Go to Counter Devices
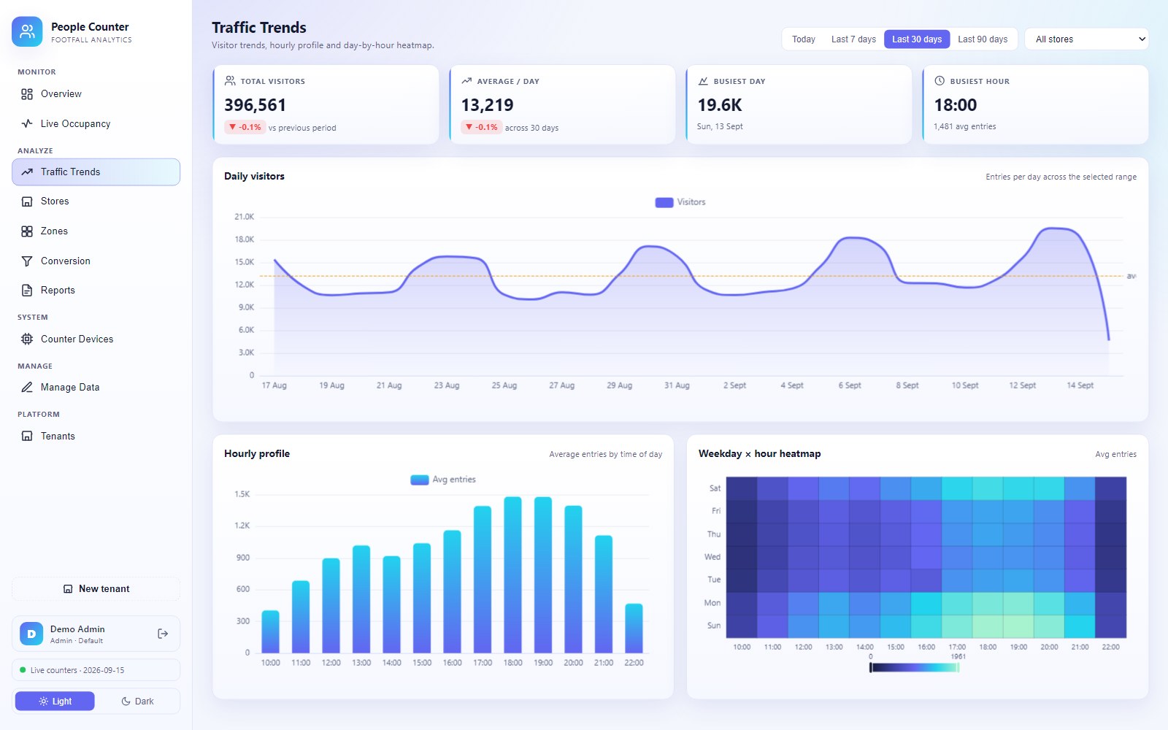1168x730 pixels. pyautogui.click(x=96, y=339)
